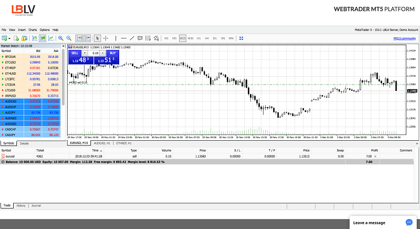420x229 pixels.
Task: Open the MQL5.community link
Action: coord(404,38)
